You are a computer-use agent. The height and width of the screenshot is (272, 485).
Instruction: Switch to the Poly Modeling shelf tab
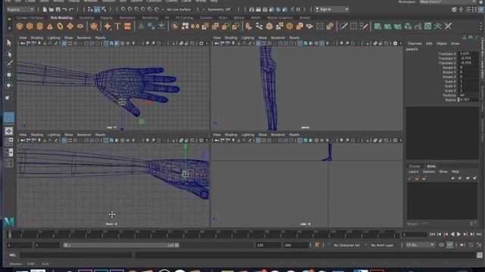click(61, 18)
